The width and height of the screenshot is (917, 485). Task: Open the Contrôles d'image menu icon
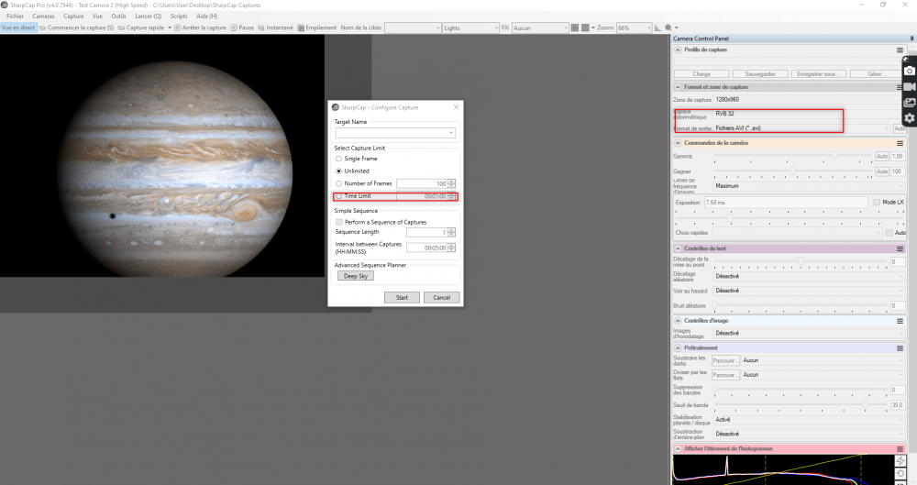(900, 321)
